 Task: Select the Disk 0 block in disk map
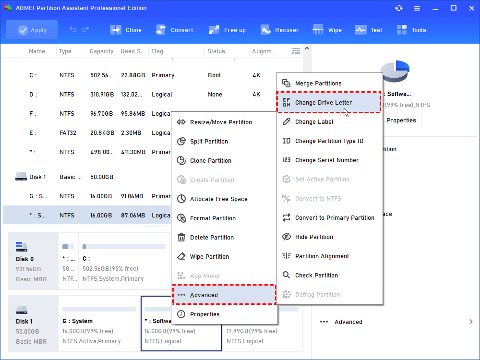click(33, 261)
